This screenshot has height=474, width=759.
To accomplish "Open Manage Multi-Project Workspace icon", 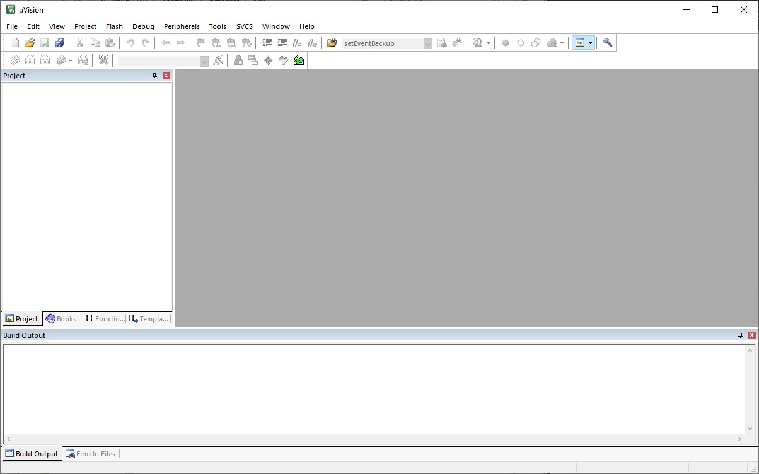I will point(253,61).
